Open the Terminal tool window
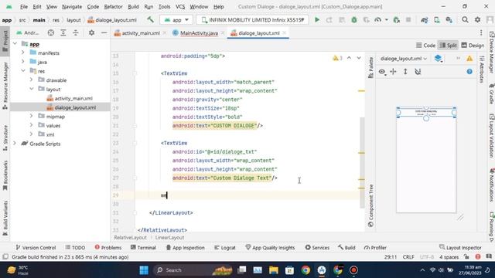Image resolution: width=495 pixels, height=278 pixels. pos(143,248)
